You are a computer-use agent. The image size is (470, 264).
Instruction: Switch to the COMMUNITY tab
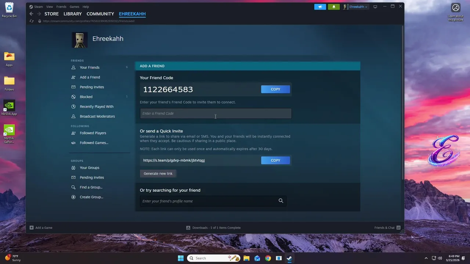(100, 14)
